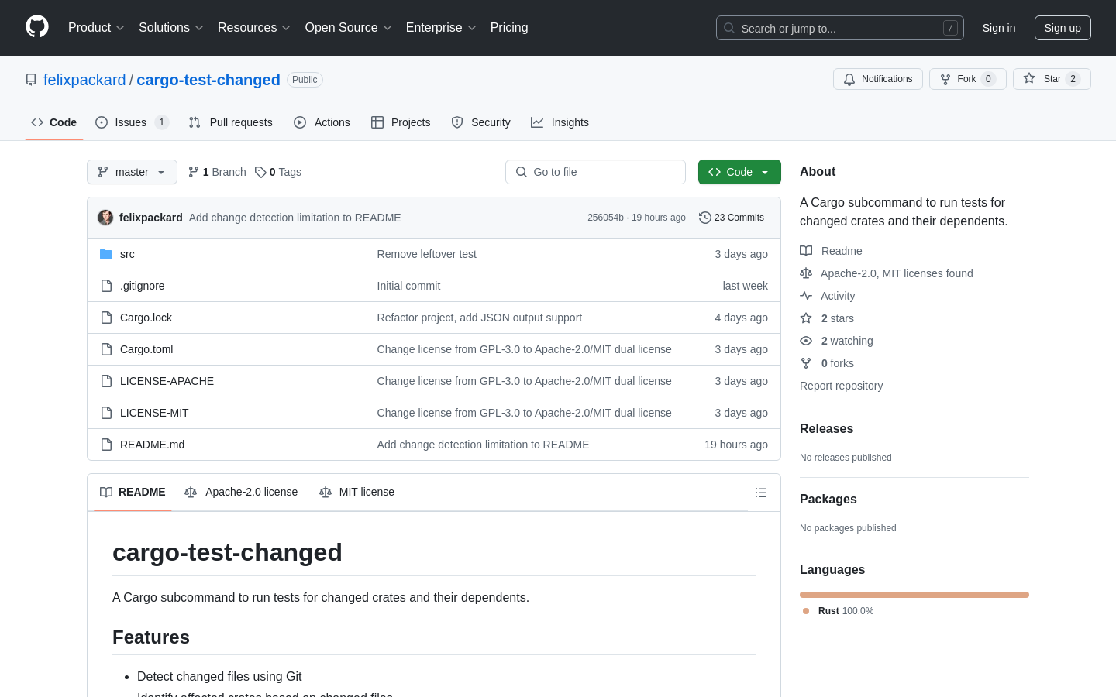This screenshot has height=697, width=1116.
Task: Open 'Remove leftover test' commit message
Action: [427, 254]
